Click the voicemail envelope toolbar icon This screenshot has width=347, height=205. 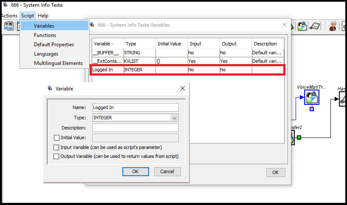[302, 26]
